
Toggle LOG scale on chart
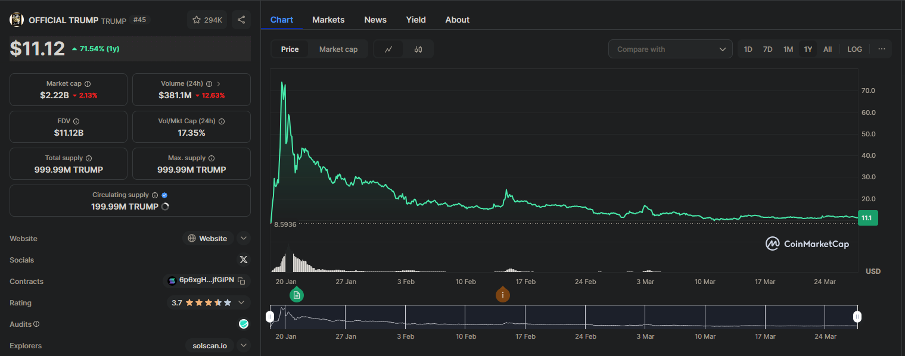(855, 49)
